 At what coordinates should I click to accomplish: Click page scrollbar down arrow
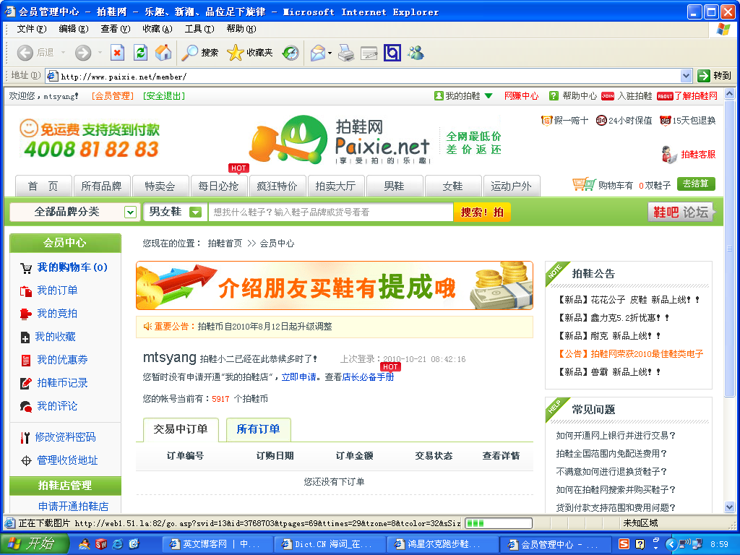(730, 507)
